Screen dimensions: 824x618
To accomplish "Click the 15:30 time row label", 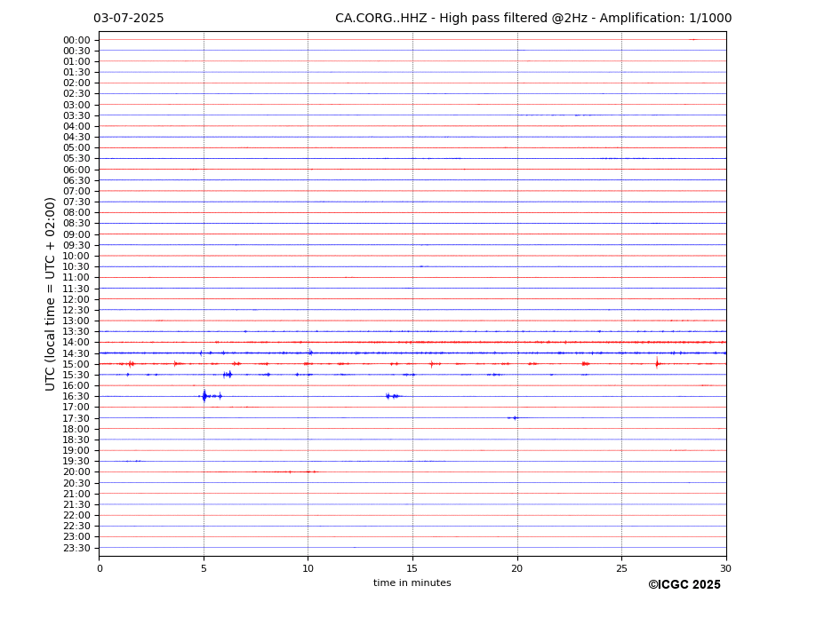I will (x=76, y=375).
